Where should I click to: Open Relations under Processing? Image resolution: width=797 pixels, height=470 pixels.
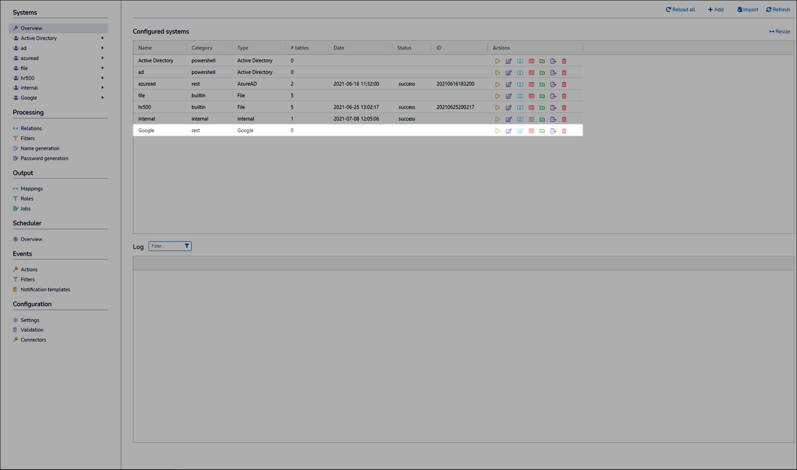click(x=31, y=129)
